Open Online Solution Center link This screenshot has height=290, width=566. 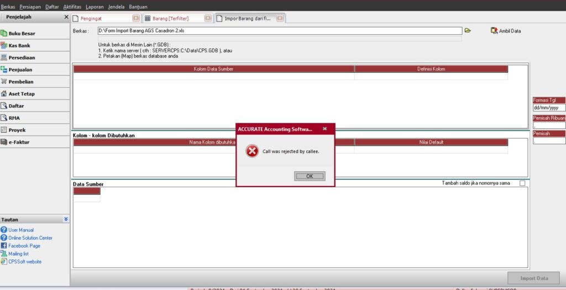click(x=30, y=238)
